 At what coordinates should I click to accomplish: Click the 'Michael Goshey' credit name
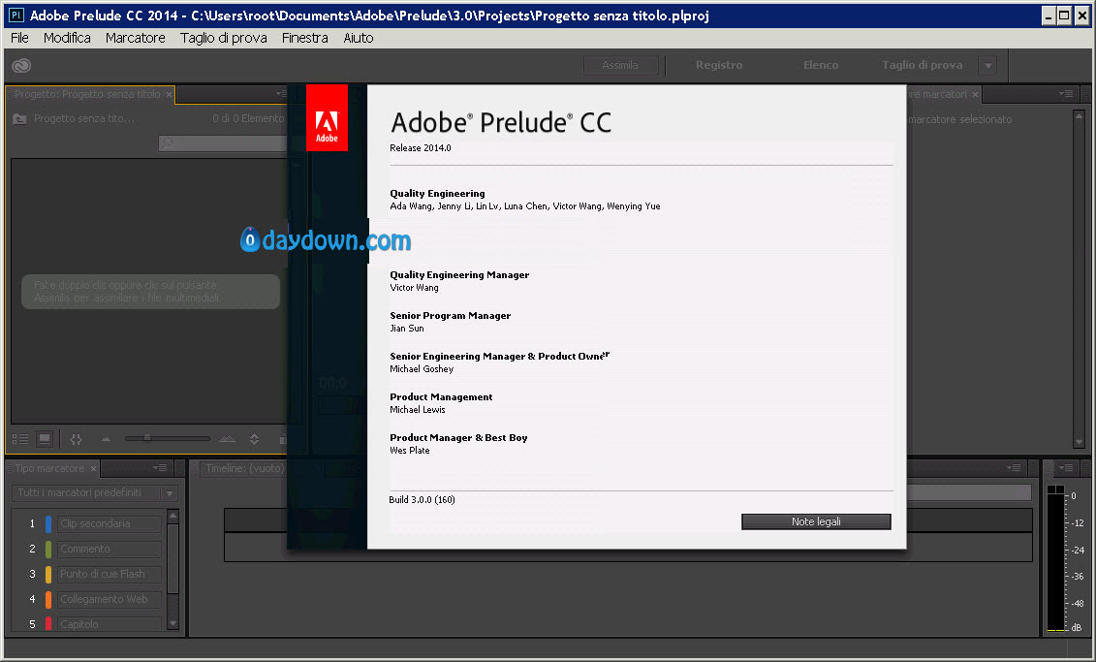click(x=422, y=369)
